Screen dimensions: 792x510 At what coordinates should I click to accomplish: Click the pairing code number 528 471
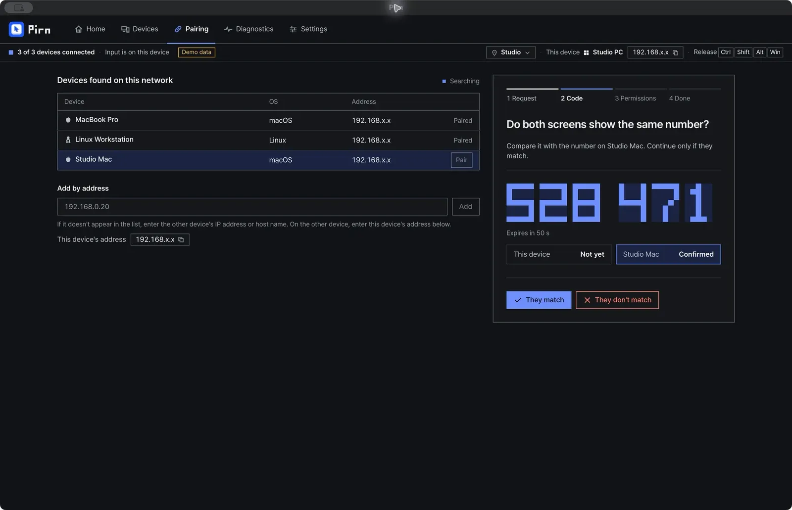(x=609, y=203)
